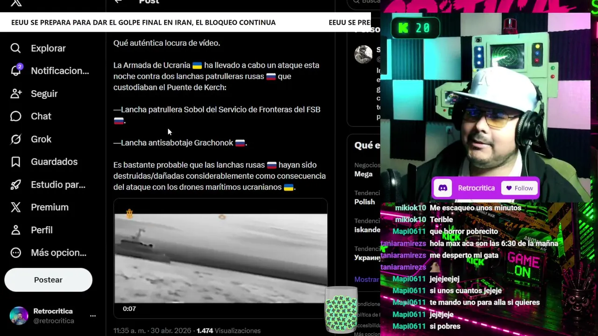598x336 pixels.
Task: Click the bell notifications icon
Action: point(15,71)
